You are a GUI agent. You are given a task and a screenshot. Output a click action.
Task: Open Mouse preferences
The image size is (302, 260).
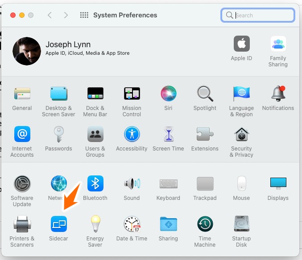(x=241, y=183)
